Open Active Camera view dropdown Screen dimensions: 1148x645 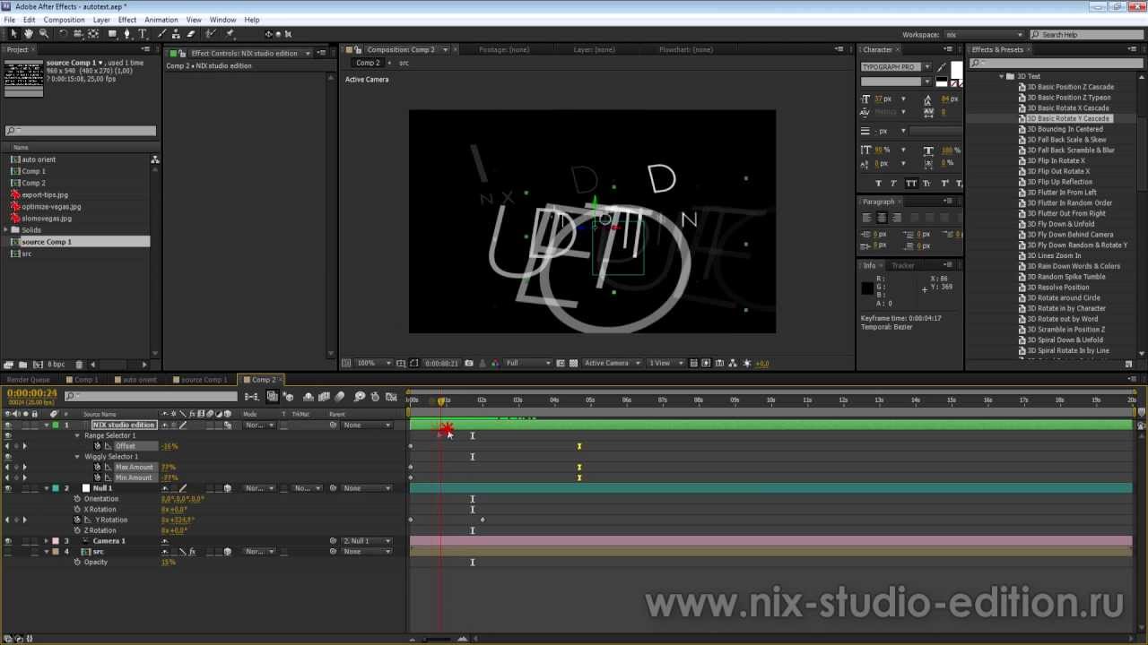pos(612,364)
